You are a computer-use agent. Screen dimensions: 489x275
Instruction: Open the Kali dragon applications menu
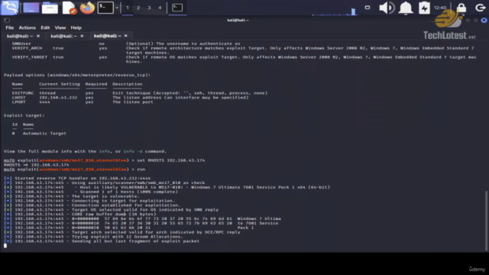(9, 8)
